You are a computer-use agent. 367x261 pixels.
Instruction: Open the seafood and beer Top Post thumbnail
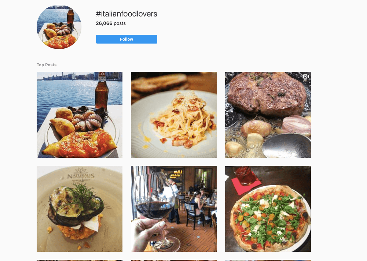tap(79, 115)
